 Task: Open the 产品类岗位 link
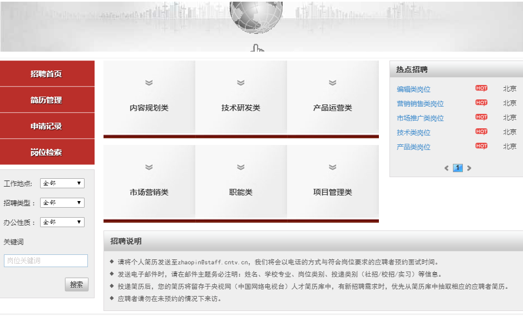(x=413, y=147)
